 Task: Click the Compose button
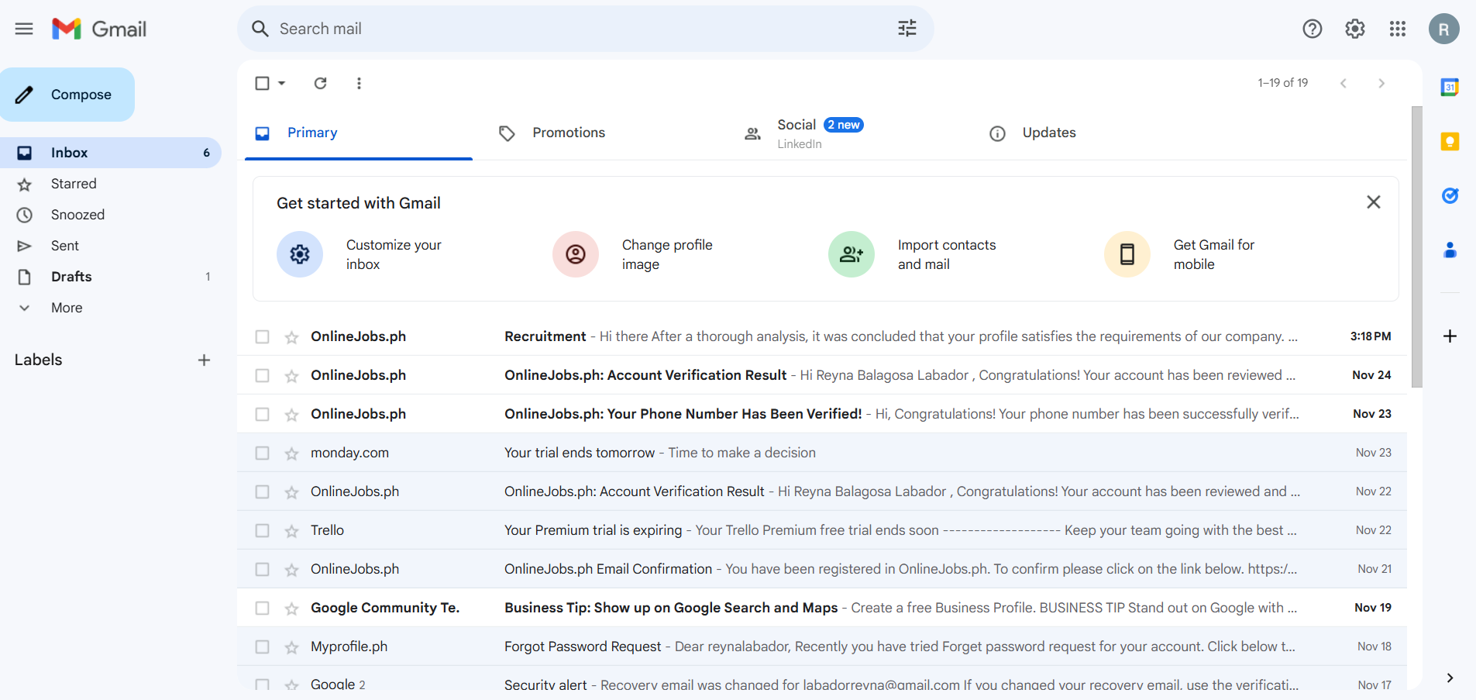click(x=67, y=95)
